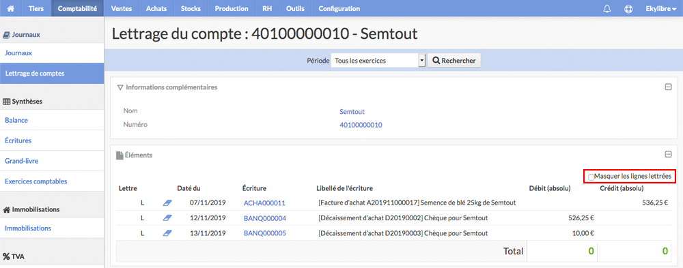Click the date 13/11/2019
The height and width of the screenshot is (268, 683).
(x=208, y=233)
